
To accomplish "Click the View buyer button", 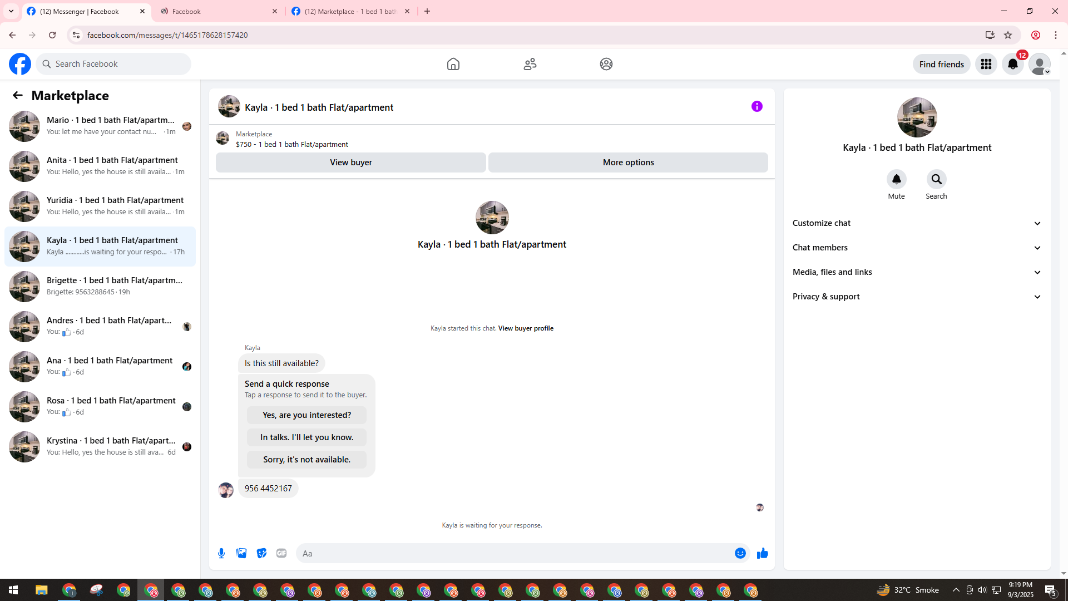I will coord(351,162).
